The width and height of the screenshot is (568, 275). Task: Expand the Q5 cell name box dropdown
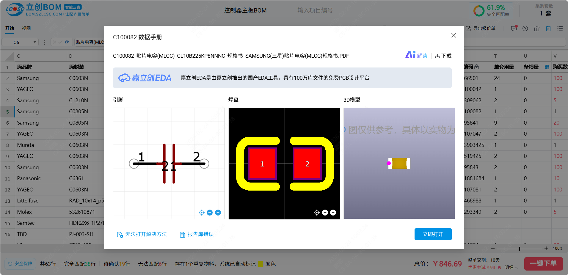pos(35,42)
